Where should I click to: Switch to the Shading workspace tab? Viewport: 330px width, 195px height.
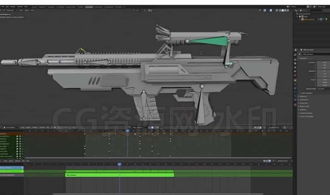pyautogui.click(x=81, y=7)
